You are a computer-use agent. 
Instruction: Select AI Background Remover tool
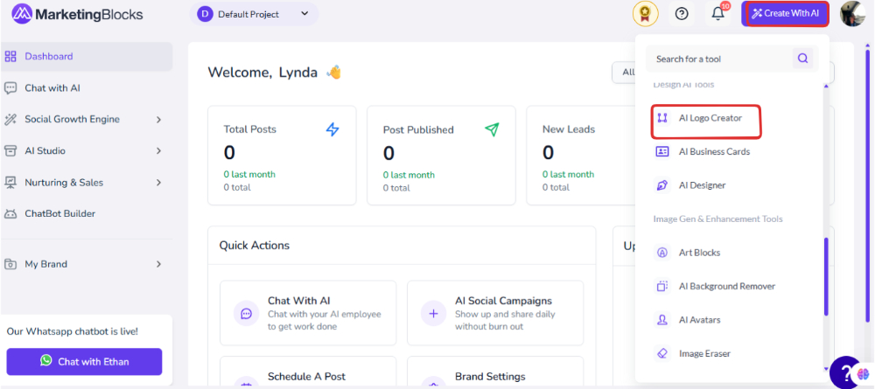[727, 286]
